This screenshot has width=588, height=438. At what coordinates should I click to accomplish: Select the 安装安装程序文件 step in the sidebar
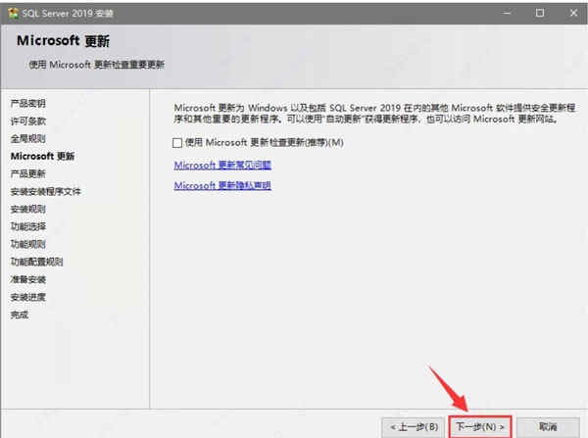coord(46,191)
